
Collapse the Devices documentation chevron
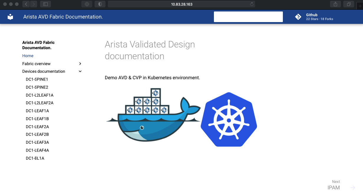click(80, 71)
